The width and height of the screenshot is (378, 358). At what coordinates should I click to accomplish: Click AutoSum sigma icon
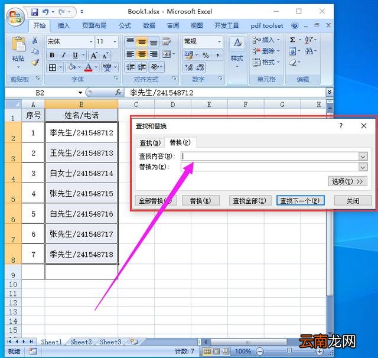click(292, 40)
